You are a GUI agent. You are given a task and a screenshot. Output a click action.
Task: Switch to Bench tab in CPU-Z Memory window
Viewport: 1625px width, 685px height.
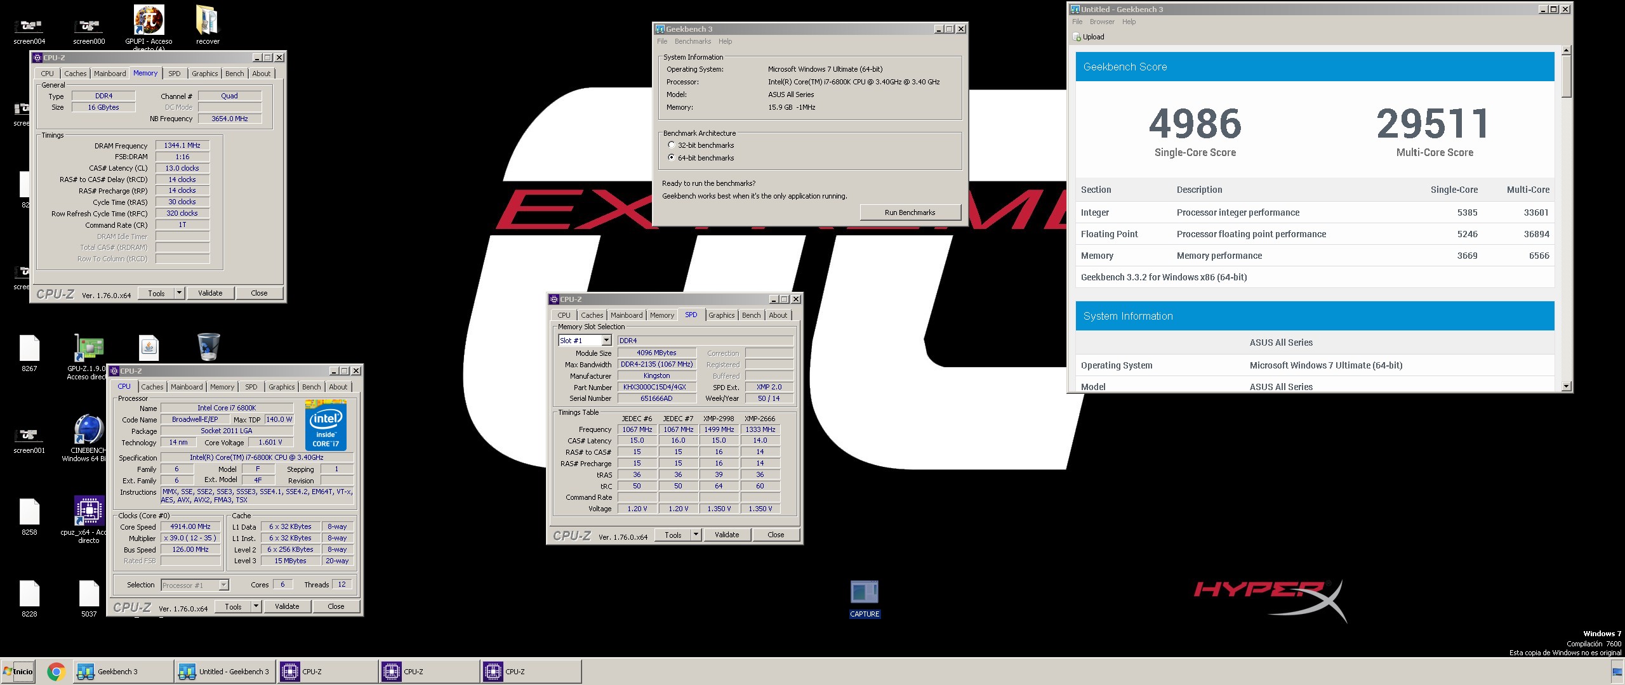tap(234, 74)
